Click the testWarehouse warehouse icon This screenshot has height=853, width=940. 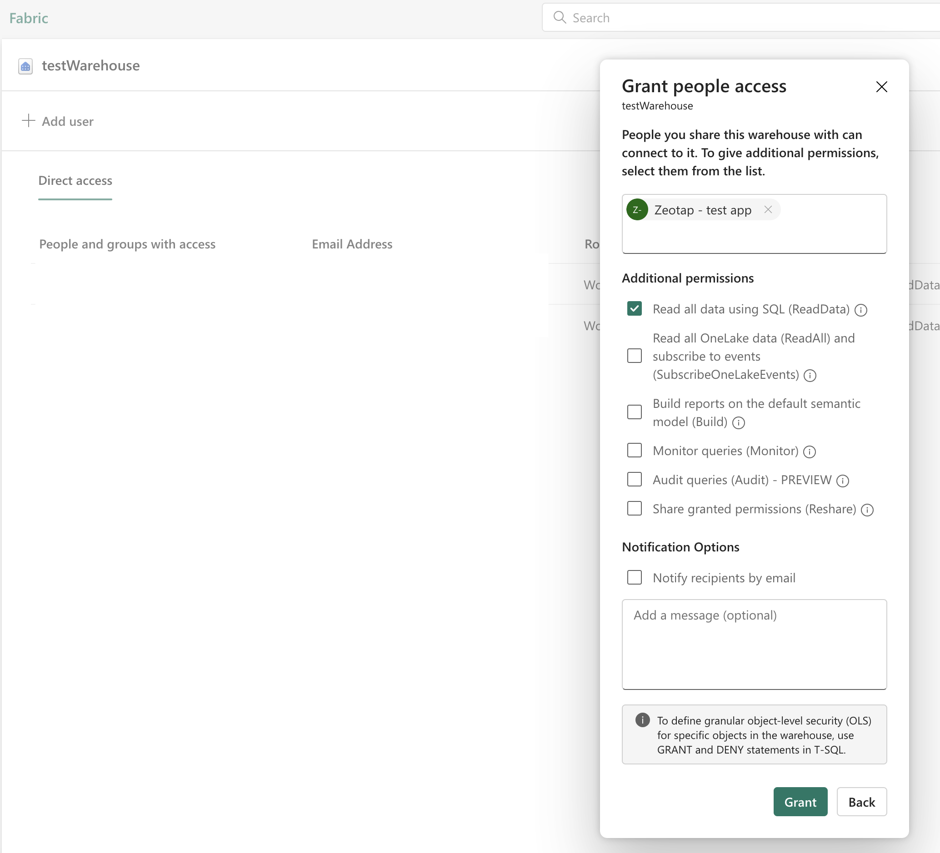25,66
